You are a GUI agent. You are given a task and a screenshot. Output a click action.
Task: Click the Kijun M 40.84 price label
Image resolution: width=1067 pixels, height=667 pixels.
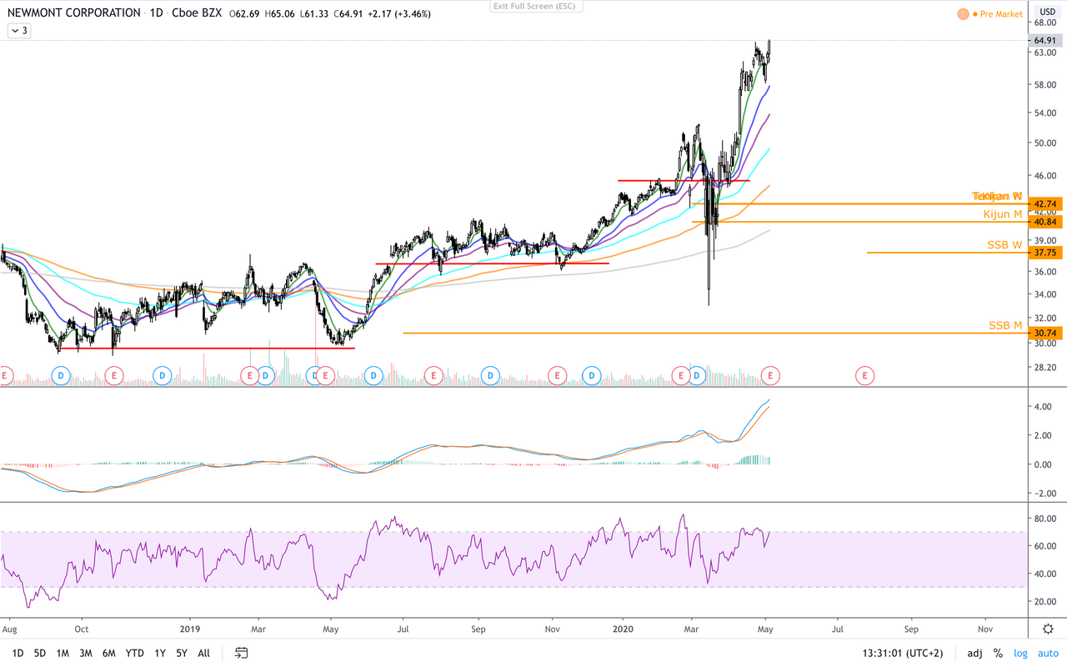1045,222
